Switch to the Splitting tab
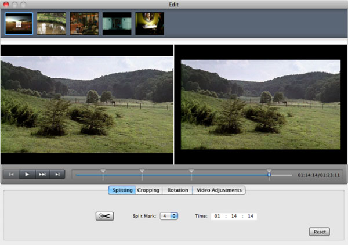The height and width of the screenshot is (245, 348). (x=122, y=190)
